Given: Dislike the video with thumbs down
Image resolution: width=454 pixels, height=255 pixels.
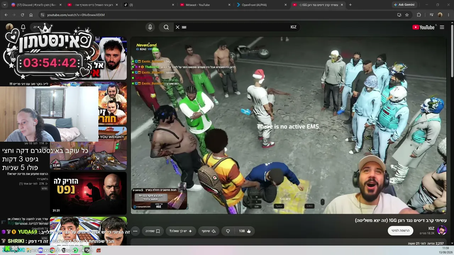Looking at the screenshot, I should coord(228,231).
